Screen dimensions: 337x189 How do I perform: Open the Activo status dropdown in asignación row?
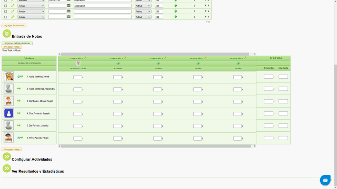point(143,6)
